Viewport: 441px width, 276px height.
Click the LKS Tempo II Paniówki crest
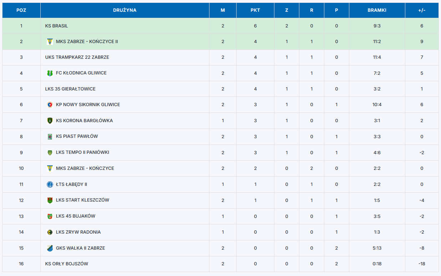(50, 152)
